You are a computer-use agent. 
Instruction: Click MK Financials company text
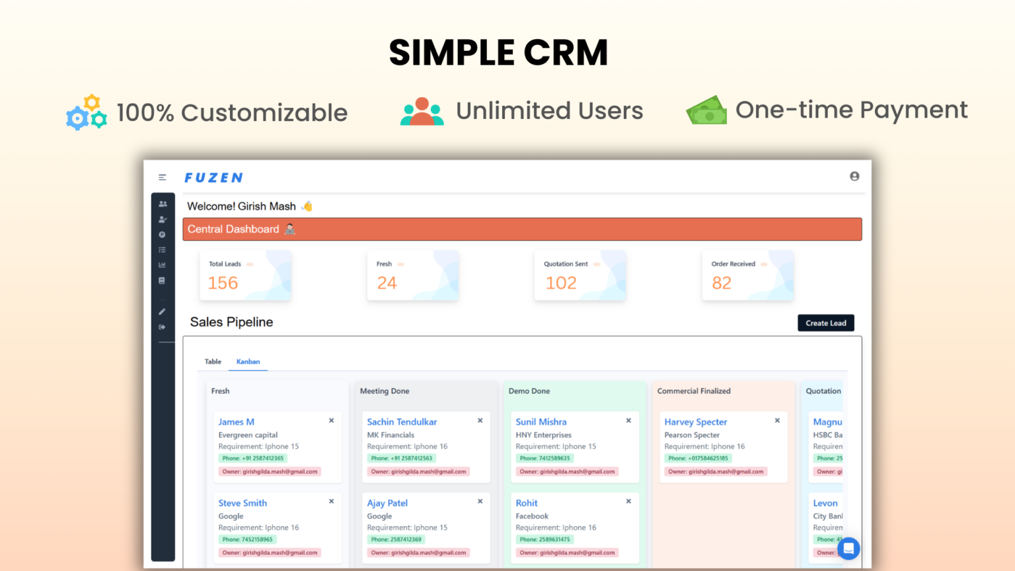pyautogui.click(x=391, y=435)
